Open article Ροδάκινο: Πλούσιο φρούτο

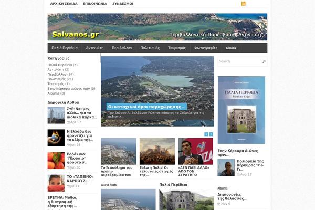[x=77, y=158]
